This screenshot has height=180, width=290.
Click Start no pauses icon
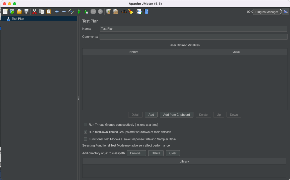coord(86,11)
